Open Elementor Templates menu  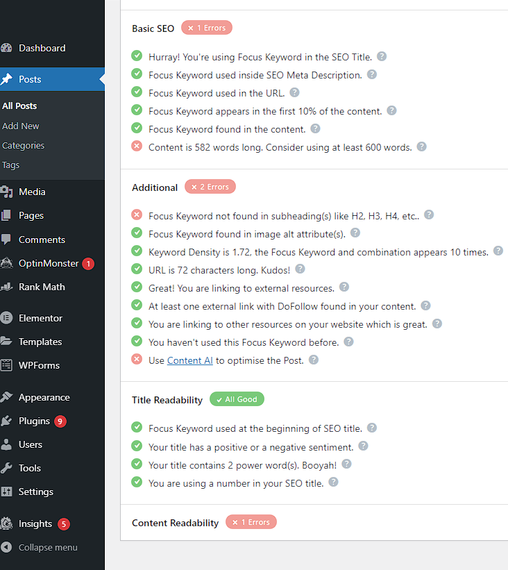tap(40, 342)
